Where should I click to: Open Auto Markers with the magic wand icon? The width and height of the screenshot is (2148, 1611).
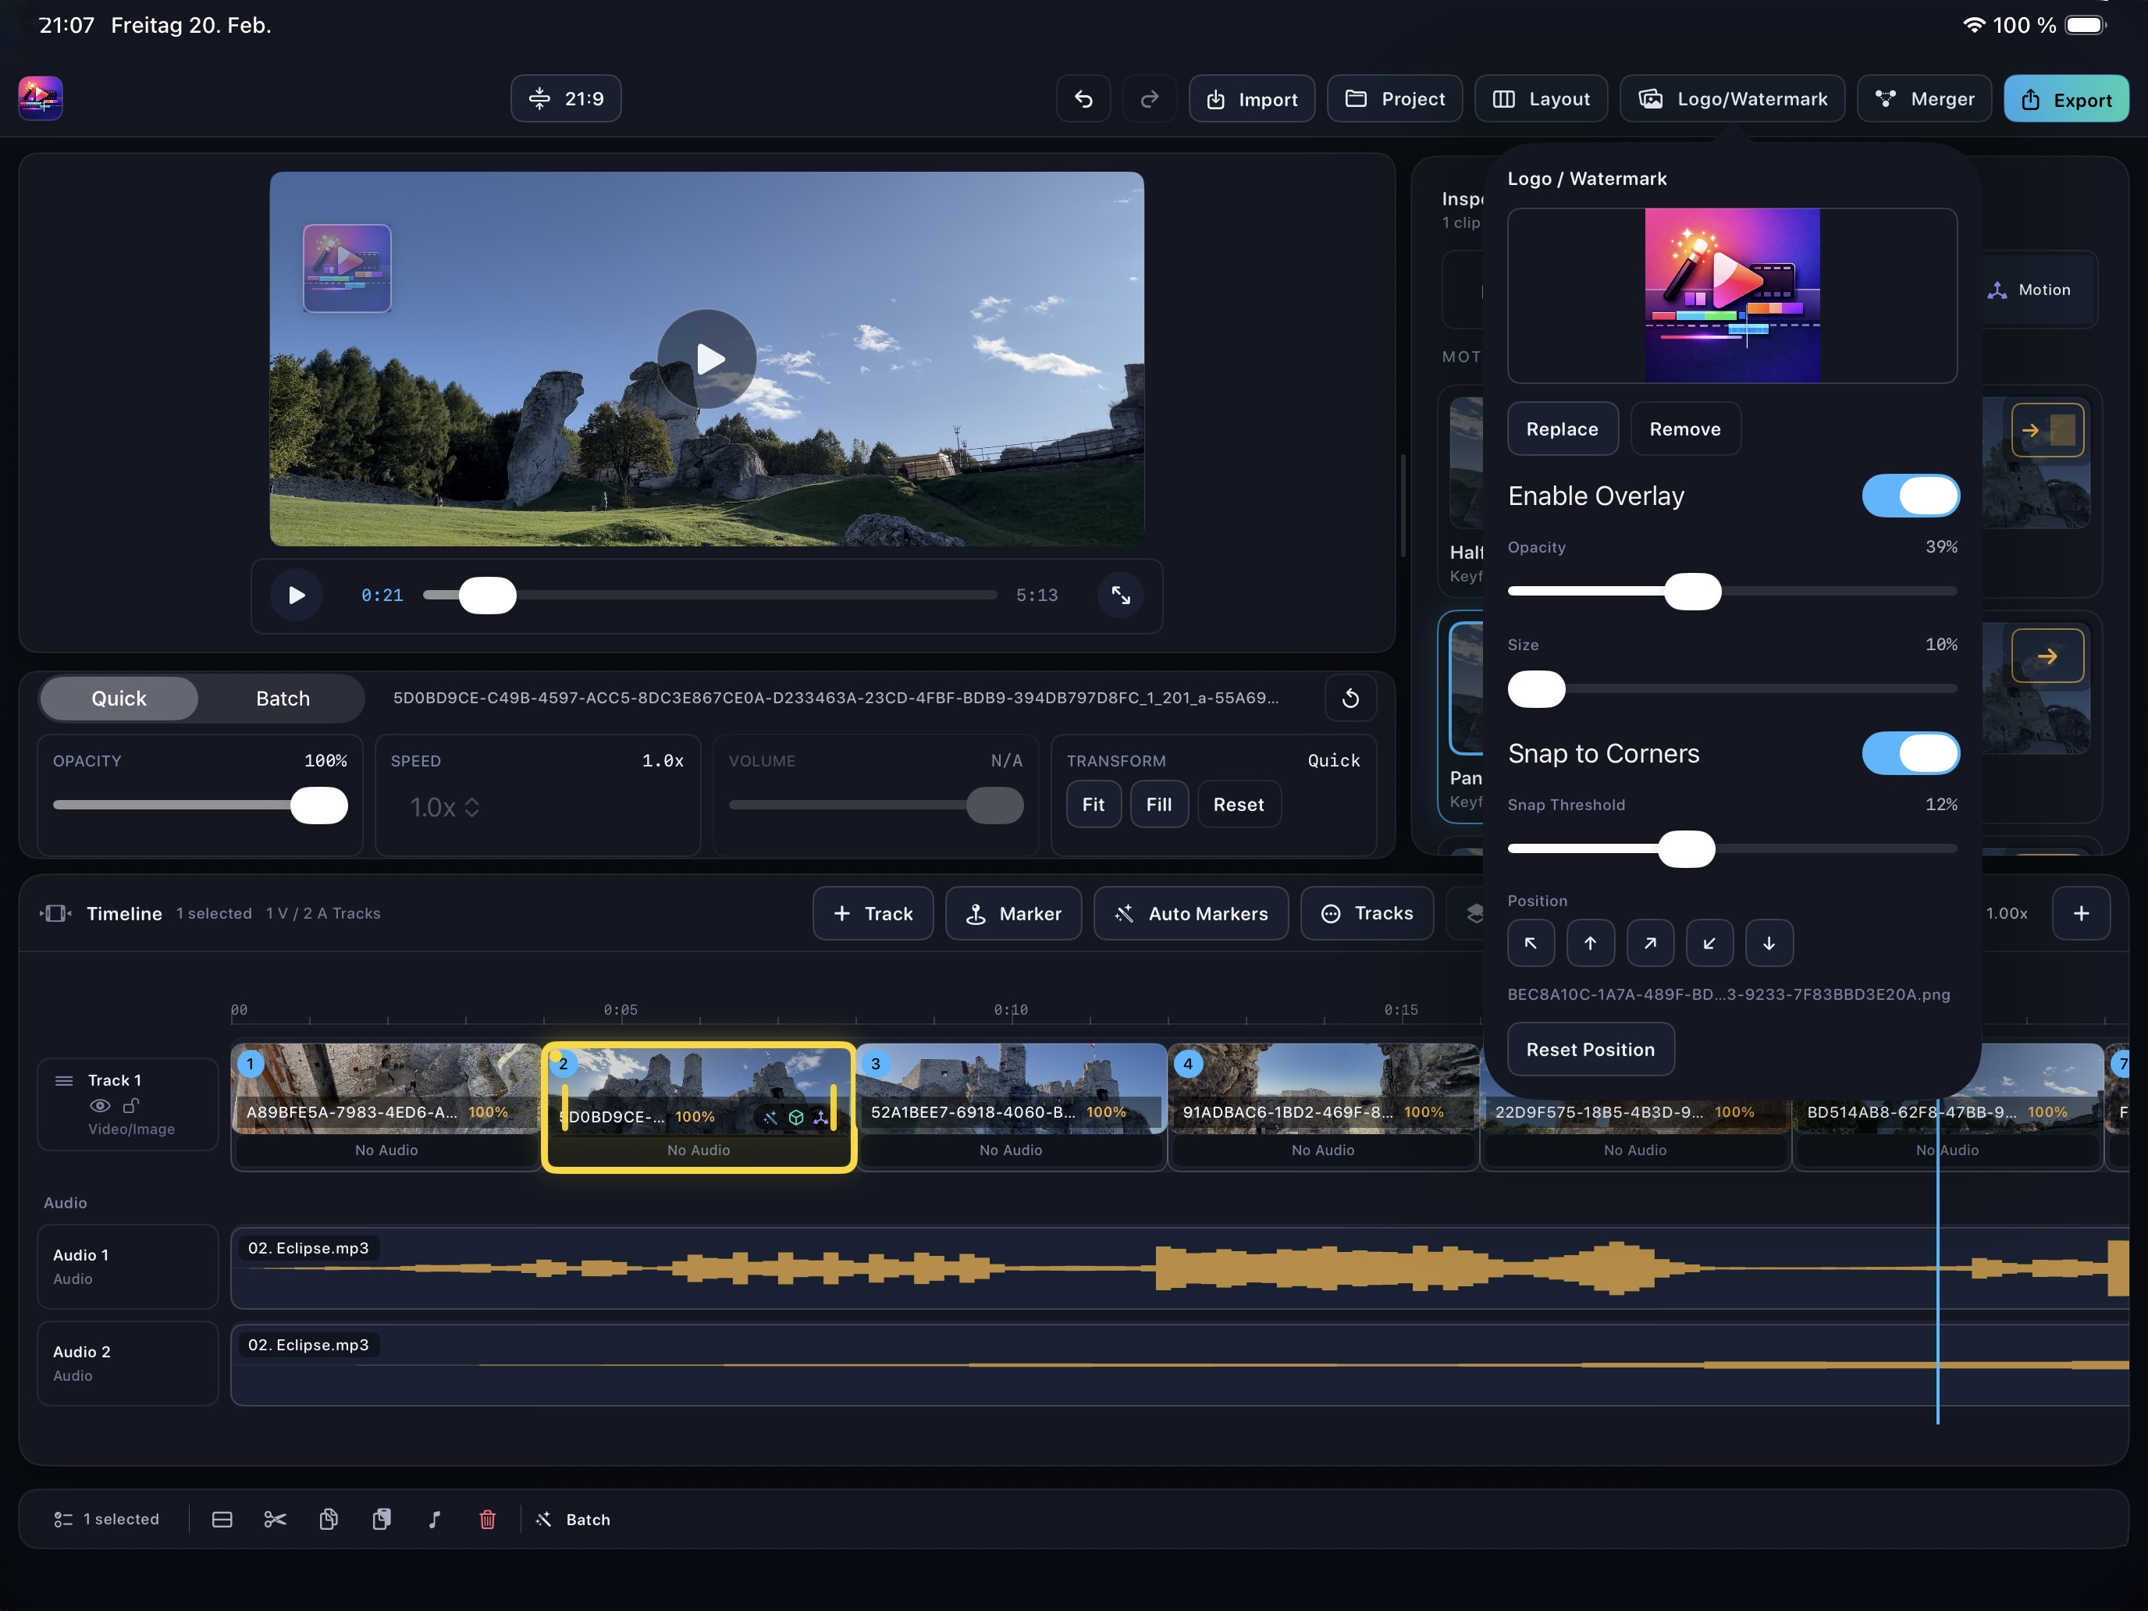click(x=1190, y=912)
